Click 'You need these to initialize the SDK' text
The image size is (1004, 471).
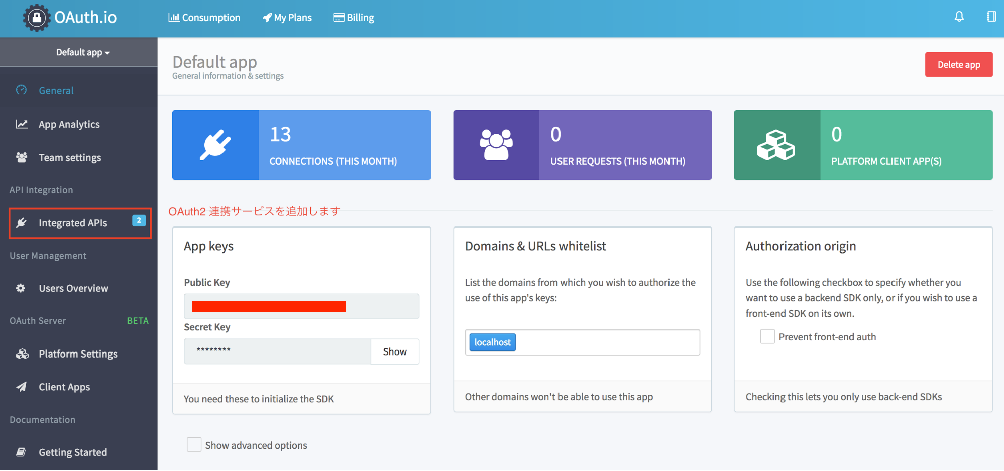[x=259, y=399]
